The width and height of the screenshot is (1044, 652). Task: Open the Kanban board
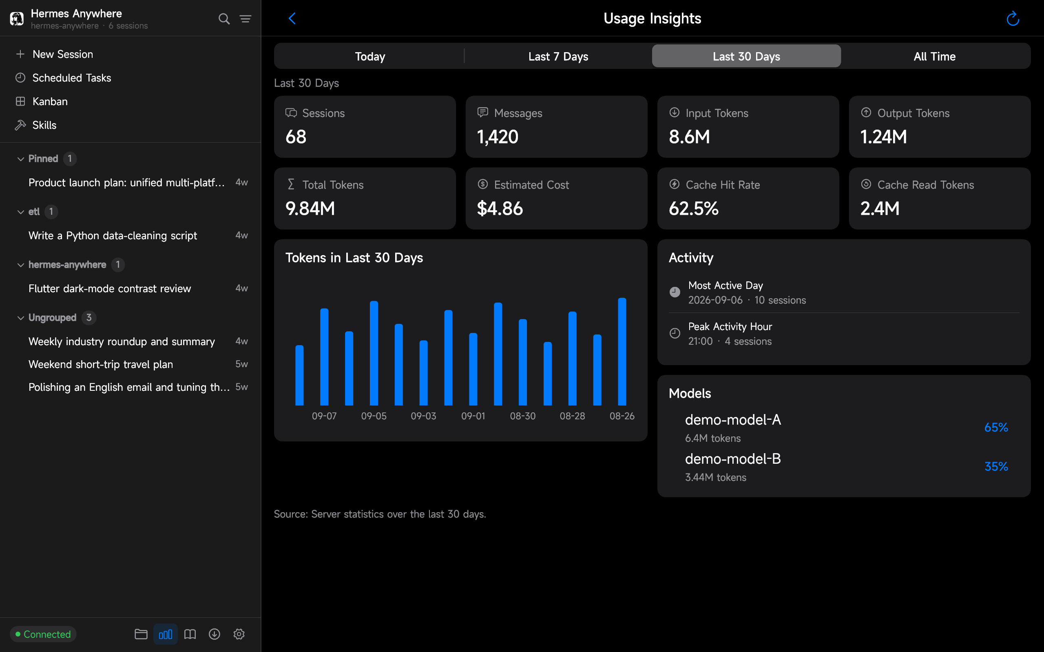(130, 102)
